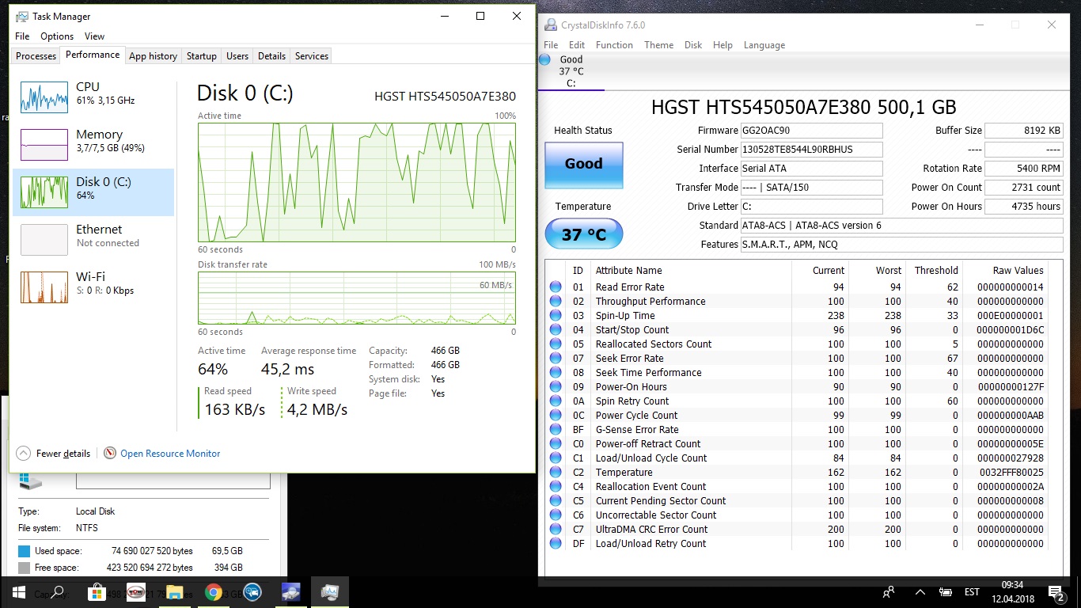Click the status orb for Current Pending Sector Count
Screen dimensions: 1081x608
tap(556, 501)
